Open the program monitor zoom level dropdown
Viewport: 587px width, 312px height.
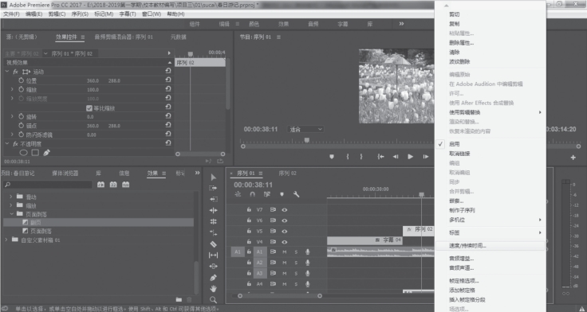tap(305, 129)
